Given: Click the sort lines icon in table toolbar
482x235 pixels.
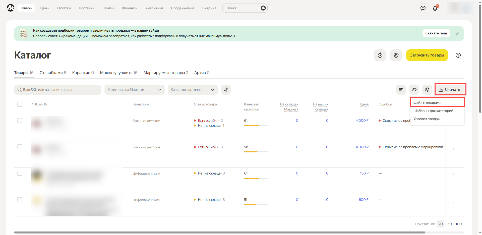Looking at the screenshot, I should click(401, 90).
